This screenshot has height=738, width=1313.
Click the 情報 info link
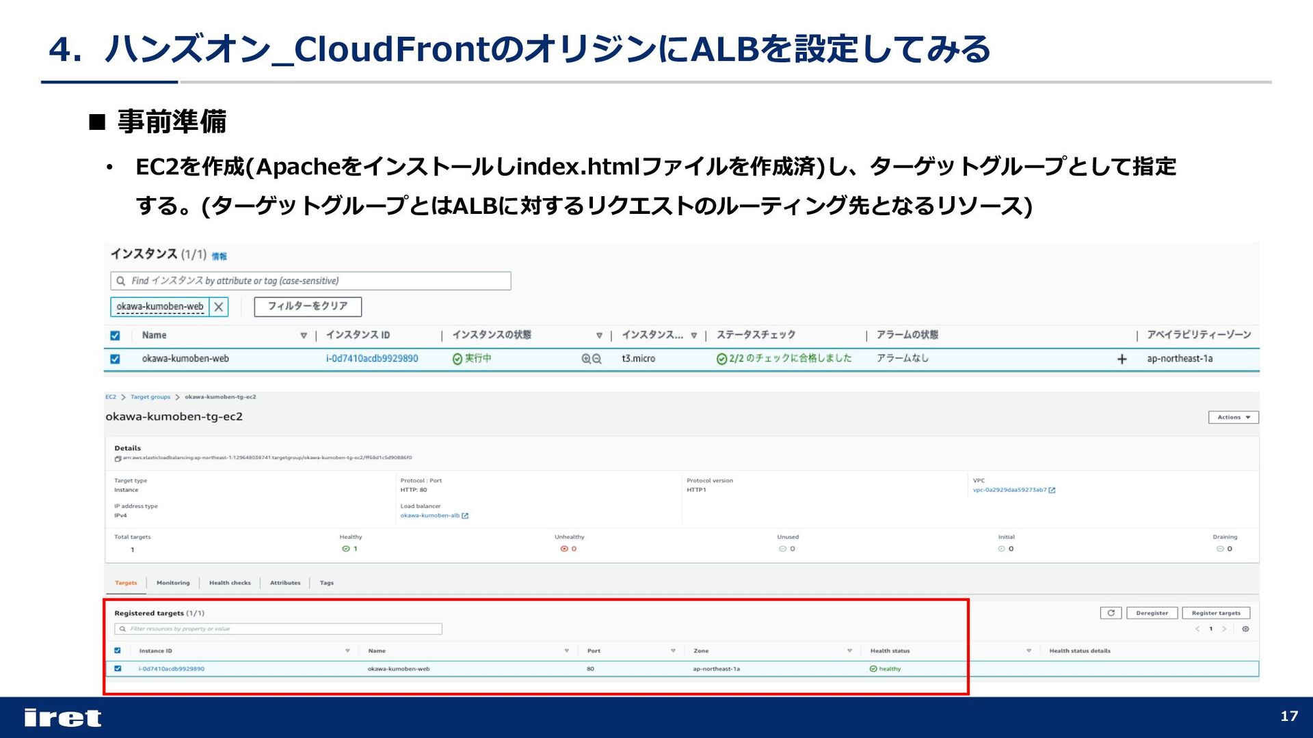point(219,256)
